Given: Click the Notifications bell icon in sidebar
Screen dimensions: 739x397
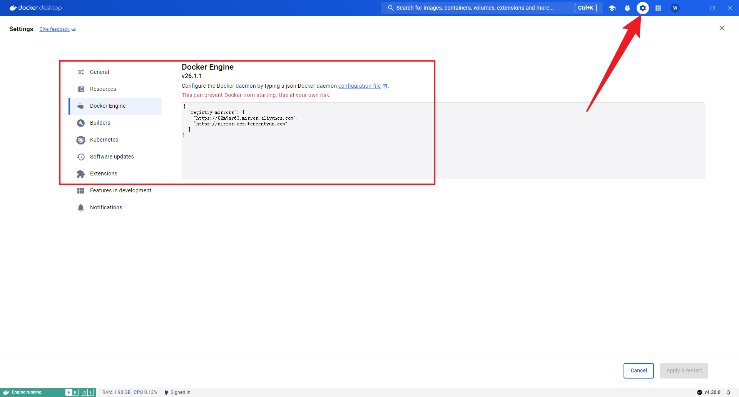Looking at the screenshot, I should tap(81, 208).
